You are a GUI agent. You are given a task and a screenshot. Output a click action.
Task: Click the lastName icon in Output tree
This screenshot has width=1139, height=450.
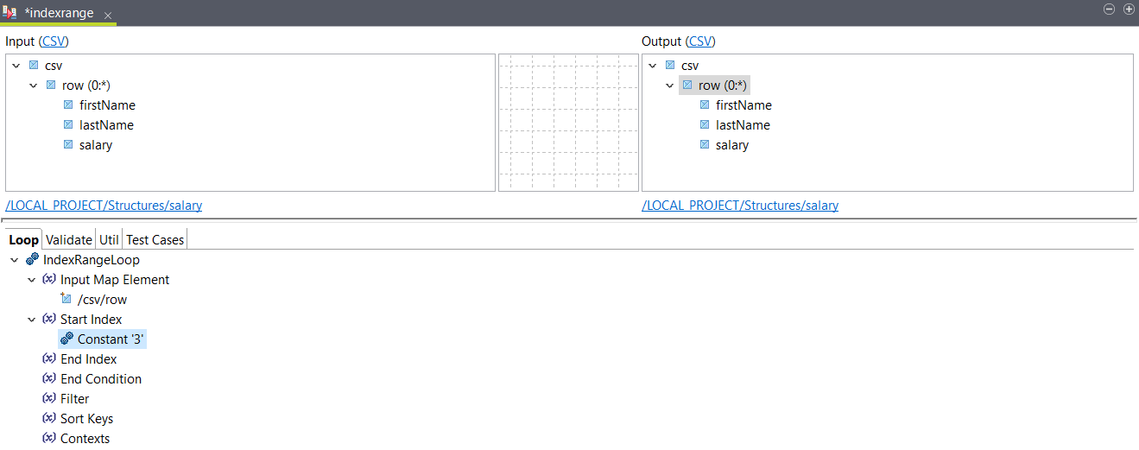(x=705, y=124)
